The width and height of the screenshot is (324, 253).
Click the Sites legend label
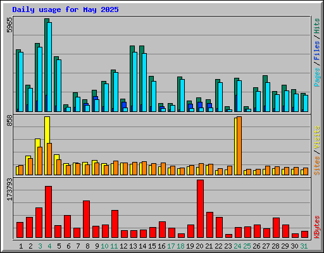coord(316,166)
